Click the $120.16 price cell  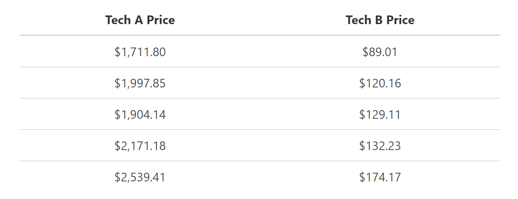(380, 83)
